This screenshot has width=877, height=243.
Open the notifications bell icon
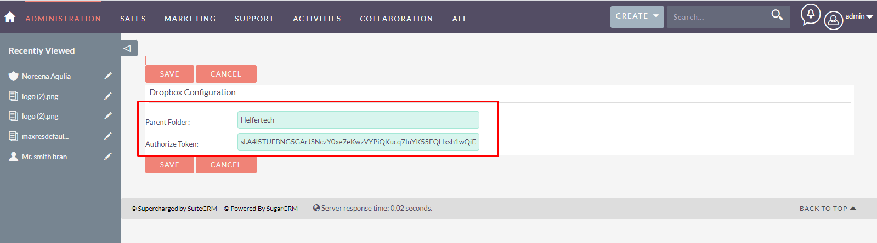(x=811, y=15)
